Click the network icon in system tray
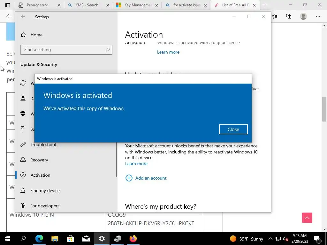 pos(278,239)
